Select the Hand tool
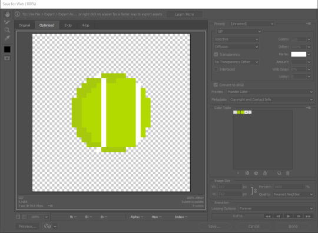Viewport: 318px width, 233px height. [x=7, y=14]
